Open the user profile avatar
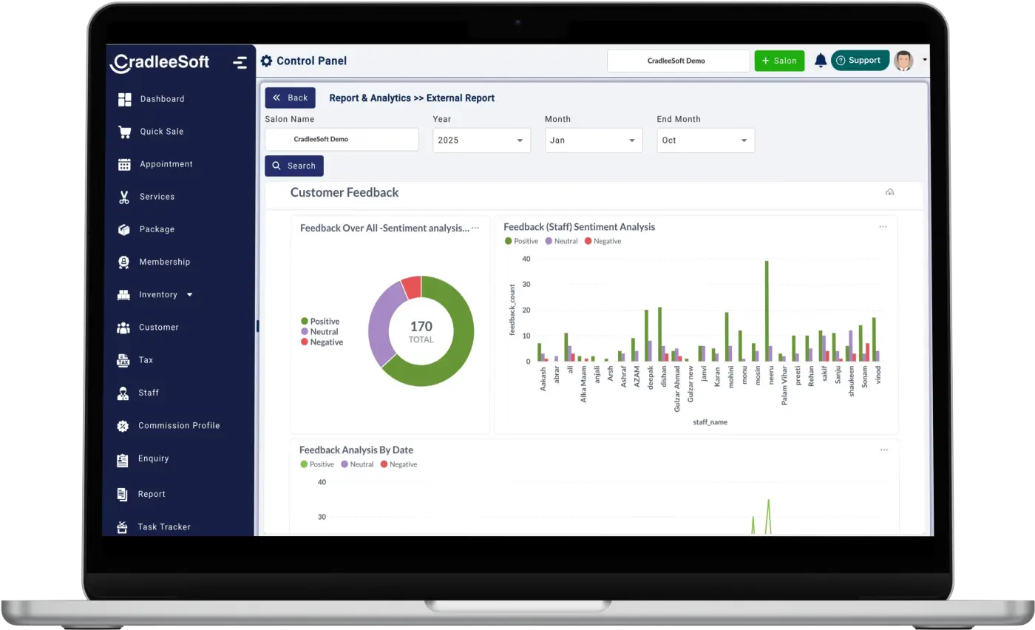This screenshot has height=630, width=1035. tap(903, 61)
